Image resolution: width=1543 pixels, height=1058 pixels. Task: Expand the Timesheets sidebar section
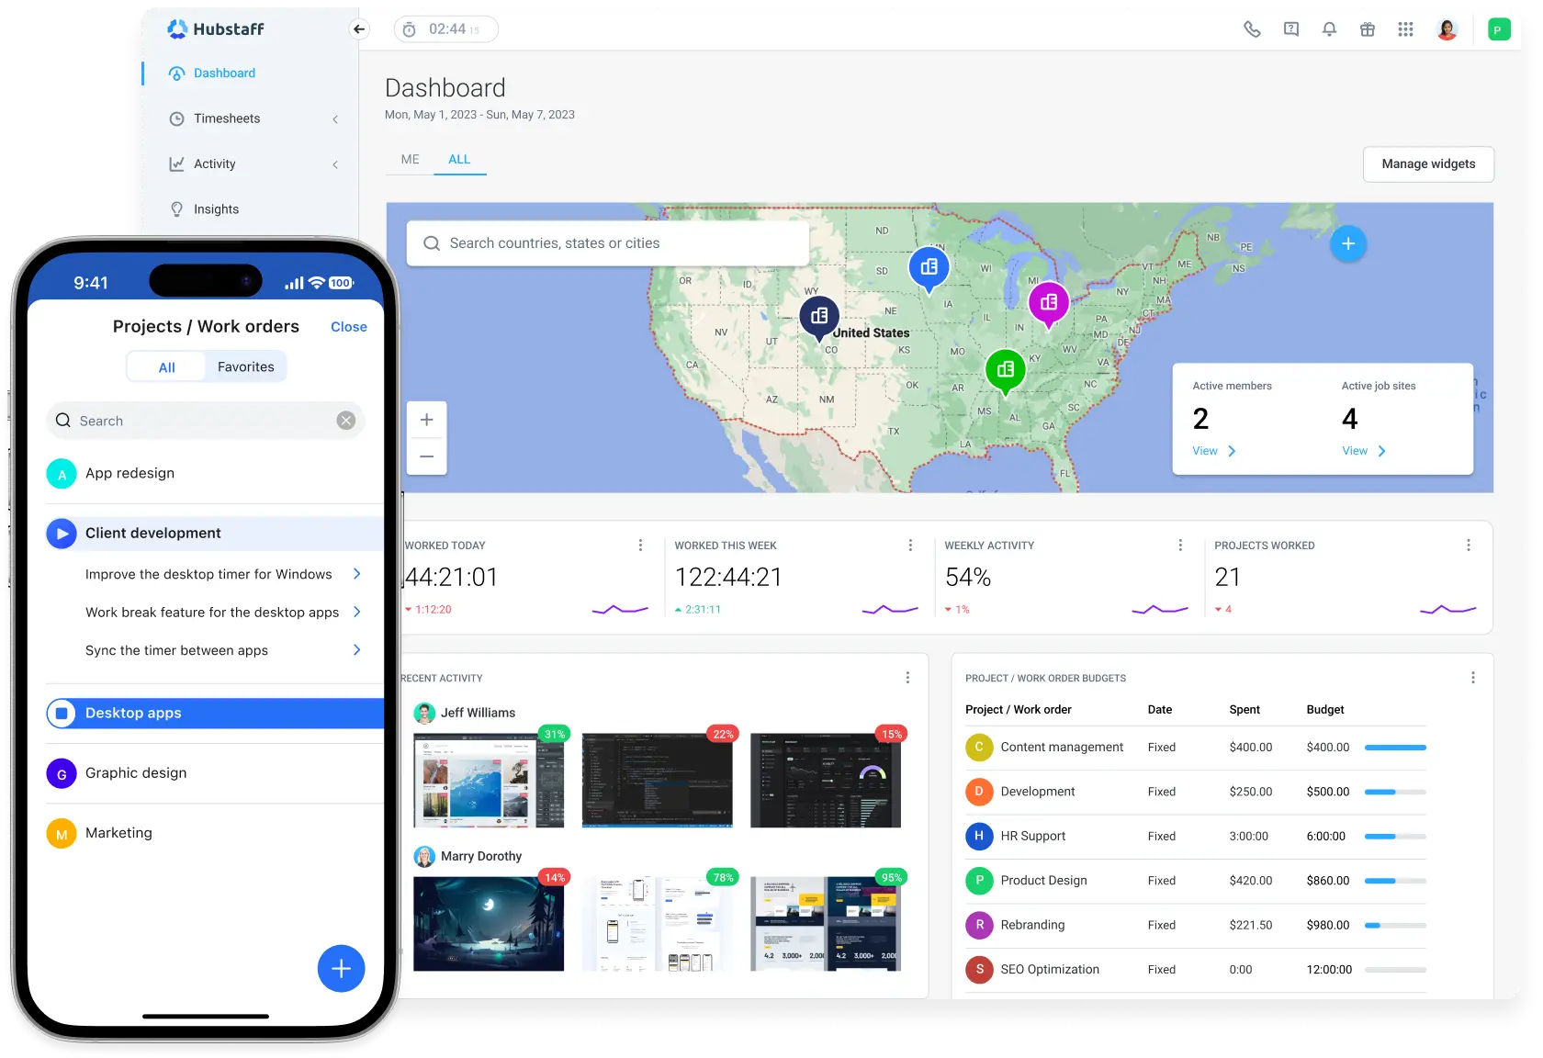click(335, 118)
